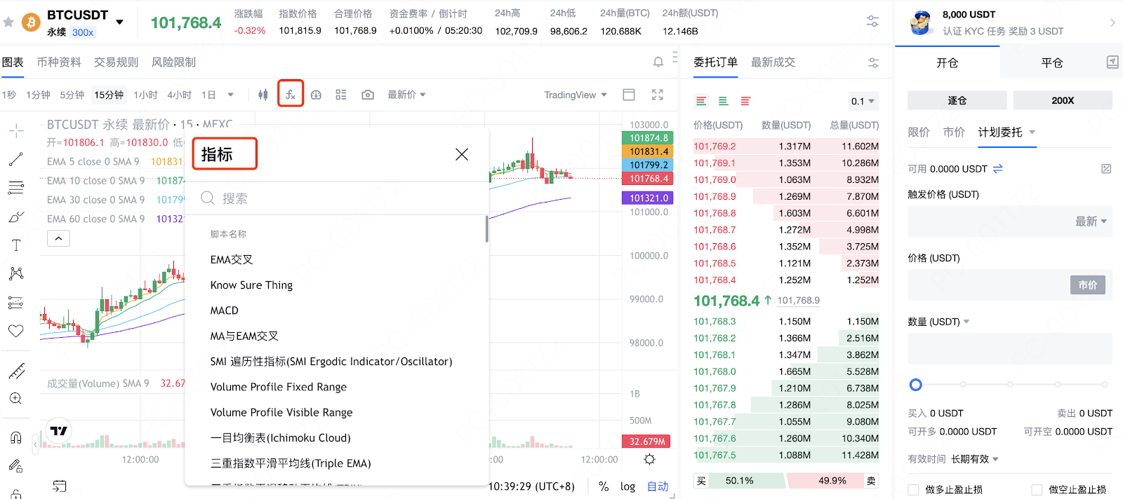
Task: Open the 0.1 price precision dropdown
Action: pyautogui.click(x=863, y=101)
